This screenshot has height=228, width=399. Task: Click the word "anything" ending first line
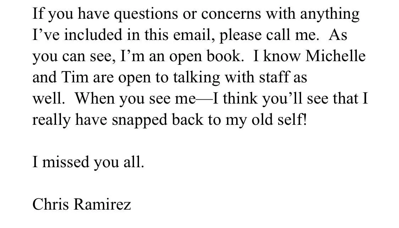tap(330, 14)
